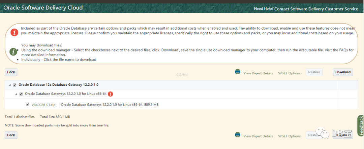
Task: Click the lower printer icon
Action: (238, 135)
